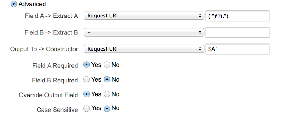Set Field A Required to No
This screenshot has width=282, height=119.
pyautogui.click(x=107, y=65)
